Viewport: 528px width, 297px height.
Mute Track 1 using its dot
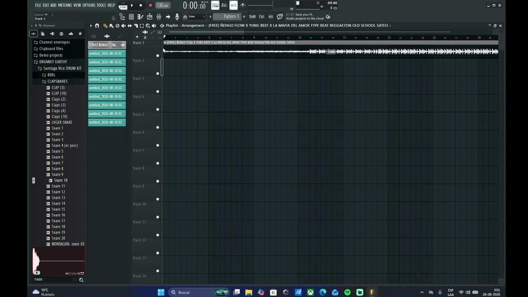[158, 56]
